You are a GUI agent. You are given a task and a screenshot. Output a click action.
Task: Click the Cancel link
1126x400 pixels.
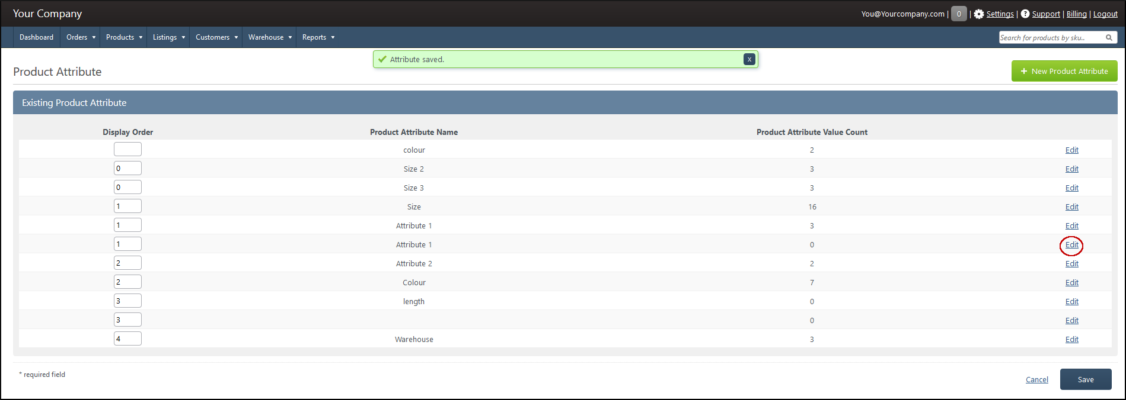pyautogui.click(x=1037, y=380)
